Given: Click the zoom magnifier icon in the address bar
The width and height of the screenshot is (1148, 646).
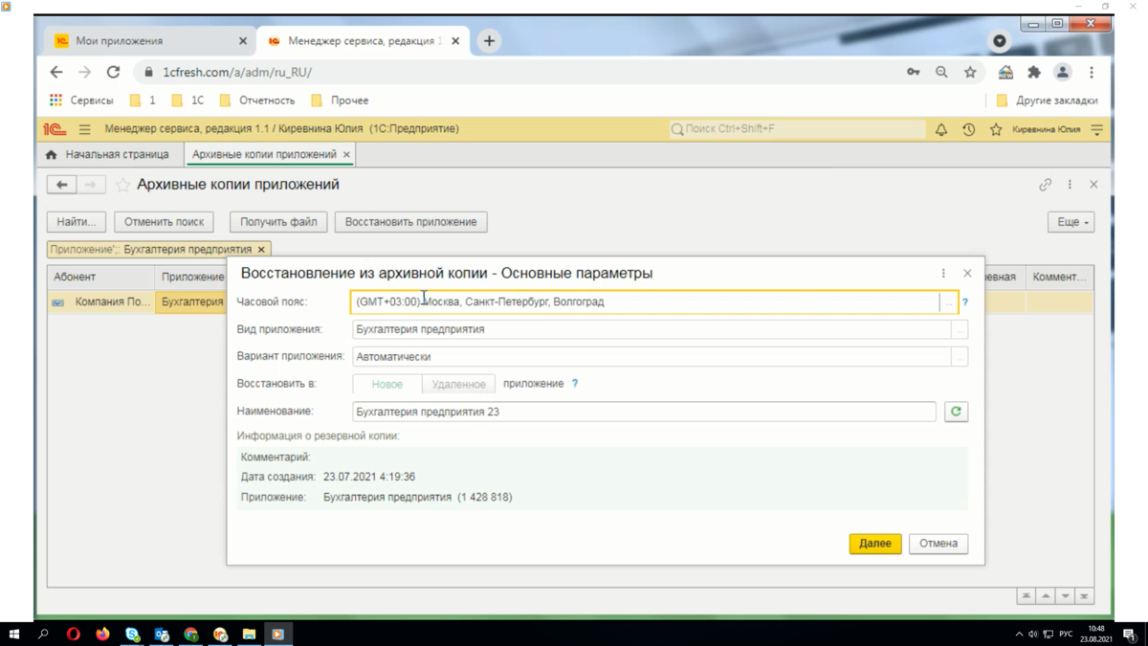Looking at the screenshot, I should [x=941, y=72].
